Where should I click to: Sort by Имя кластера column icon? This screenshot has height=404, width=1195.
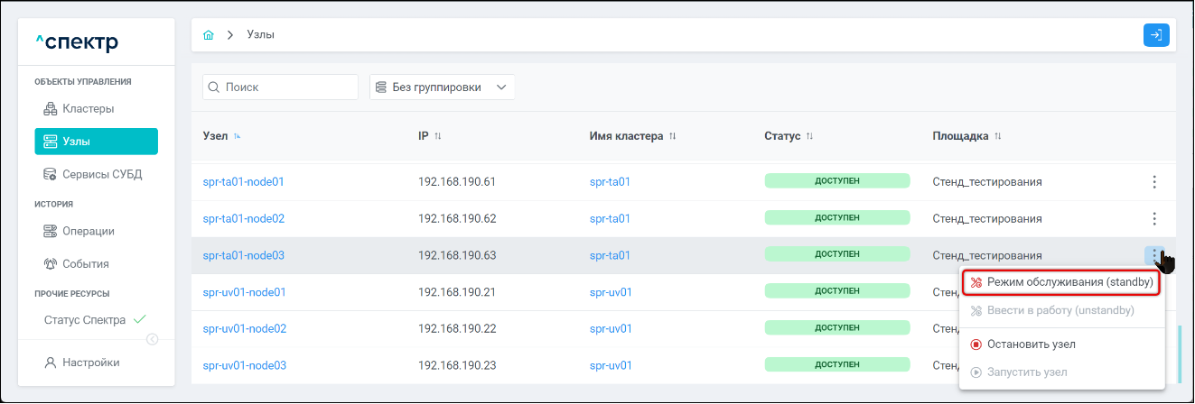click(672, 136)
